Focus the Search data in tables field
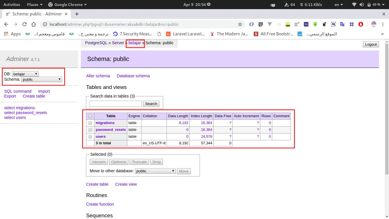 116,104
